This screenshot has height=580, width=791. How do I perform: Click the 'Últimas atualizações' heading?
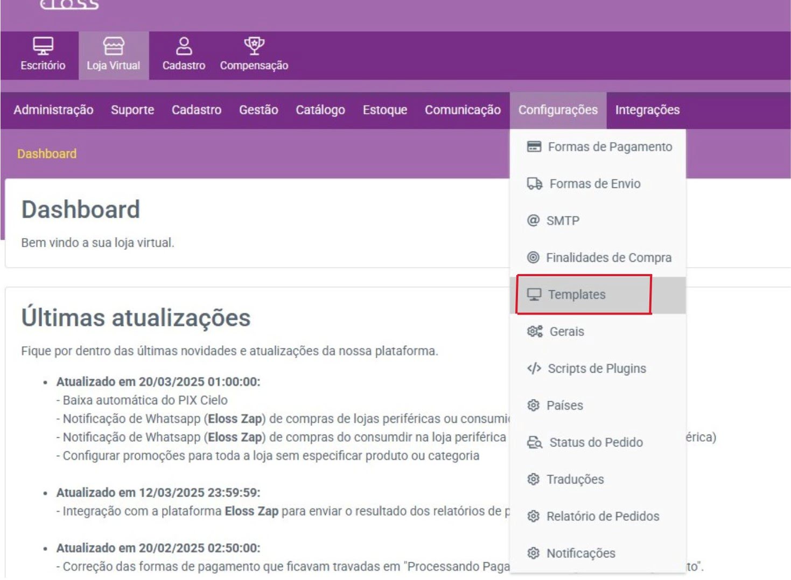[x=136, y=318]
